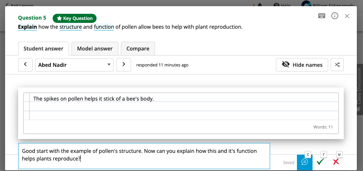Go to the next student with the right chevron
Viewport: 363px width, 171px height.
[124, 65]
